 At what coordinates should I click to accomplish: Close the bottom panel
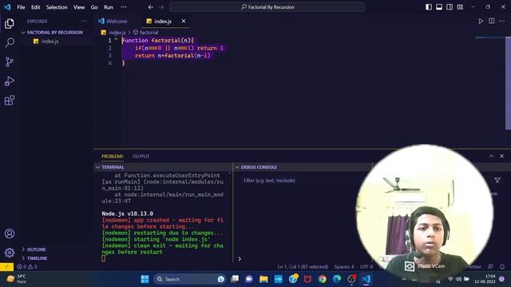[502, 156]
